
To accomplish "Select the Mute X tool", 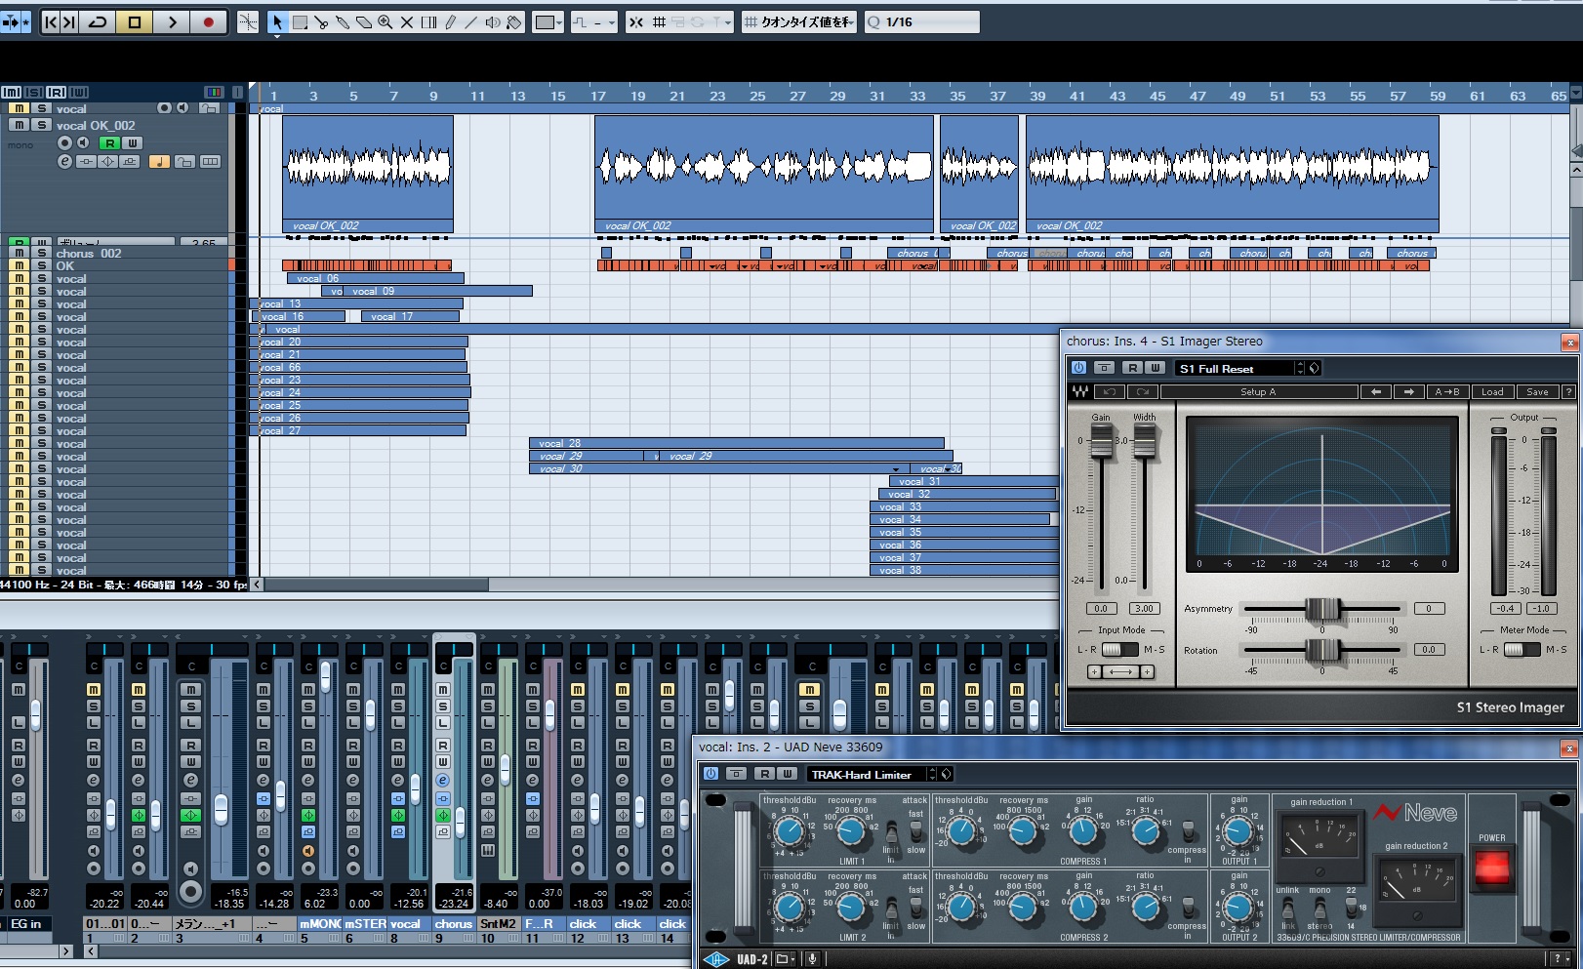I will pyautogui.click(x=407, y=21).
